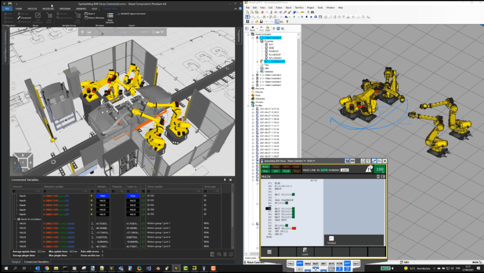Click the pause icon in HandlingPRO toolbar

tap(302, 17)
